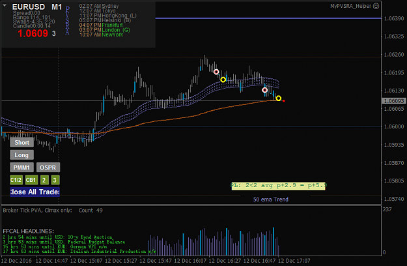407x266 pixels.
Task: Click the Tokyo session time
Action: tap(97, 10)
